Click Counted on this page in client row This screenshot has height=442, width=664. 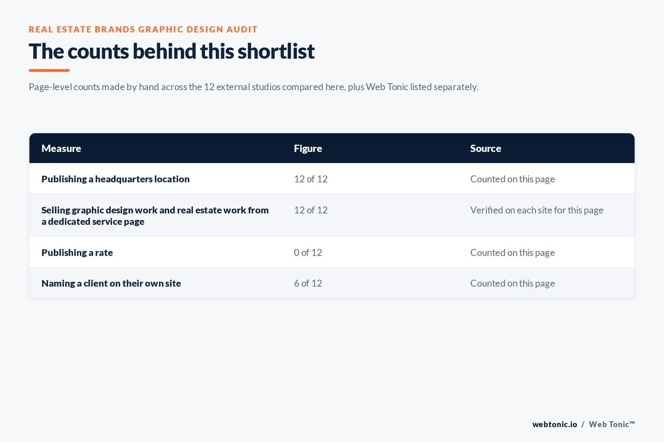[x=513, y=284]
